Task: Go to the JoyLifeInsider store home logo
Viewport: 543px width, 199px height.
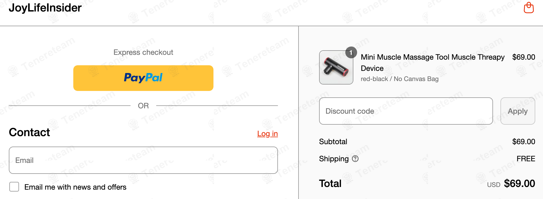Action: click(x=45, y=8)
